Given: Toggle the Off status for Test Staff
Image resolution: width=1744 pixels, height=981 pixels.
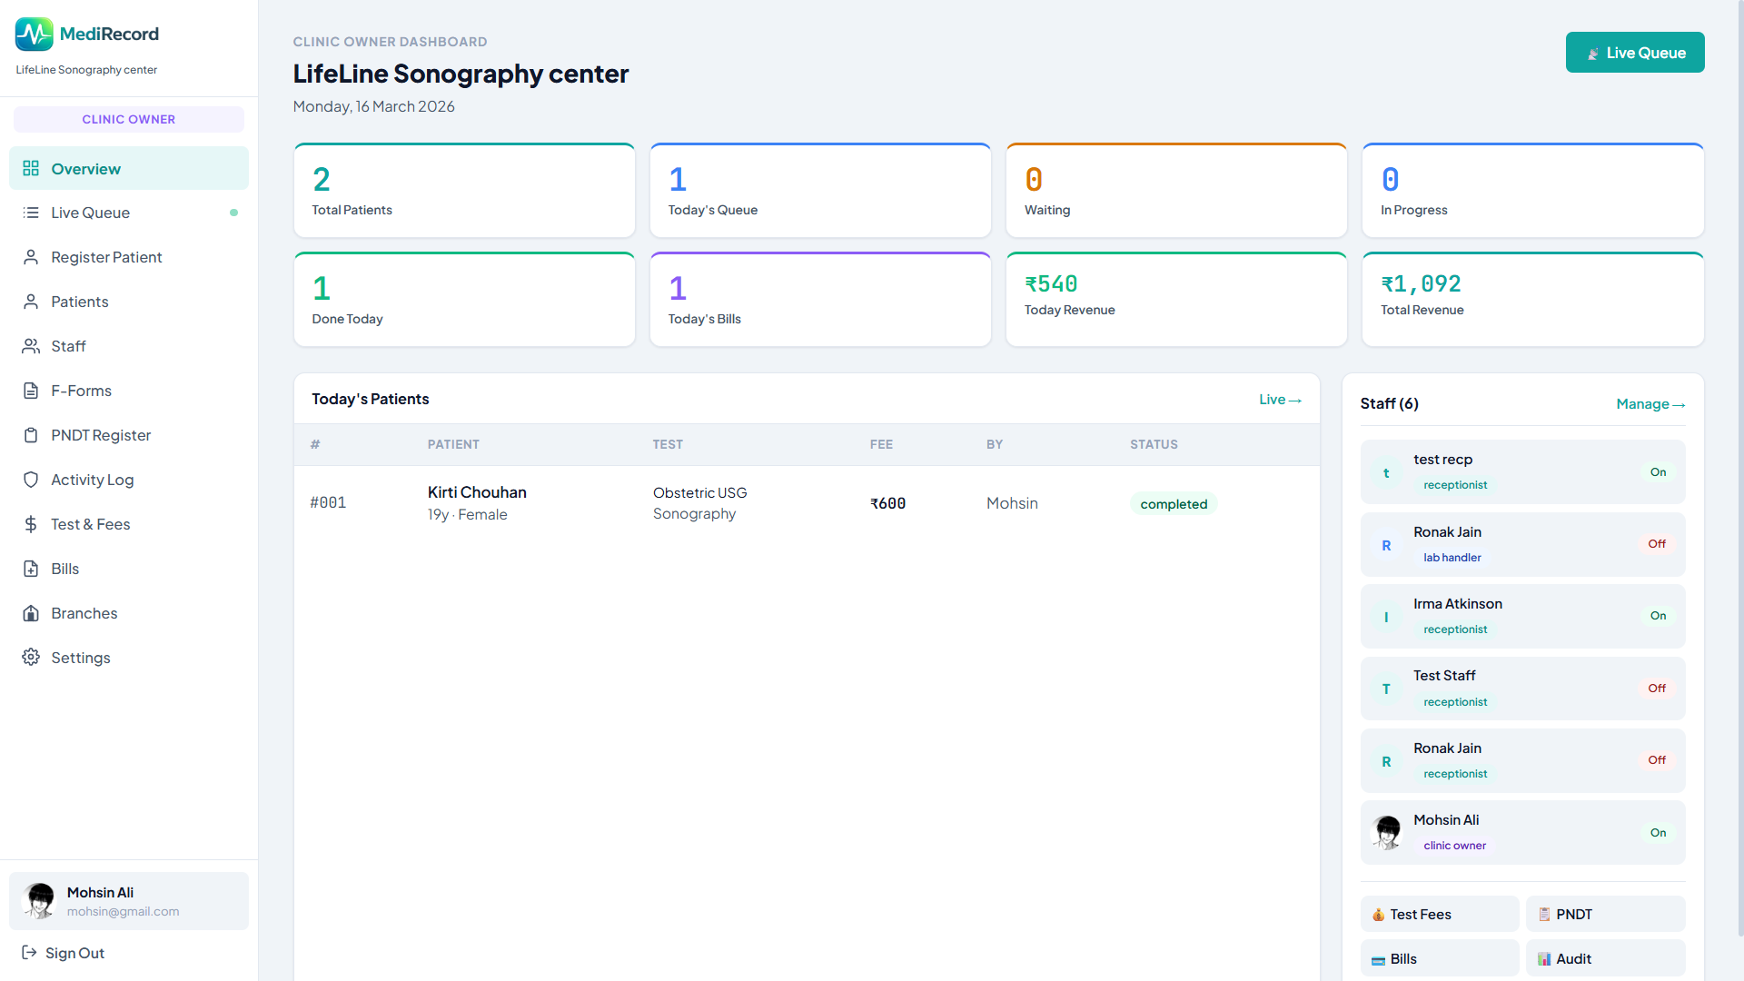Looking at the screenshot, I should [1657, 689].
